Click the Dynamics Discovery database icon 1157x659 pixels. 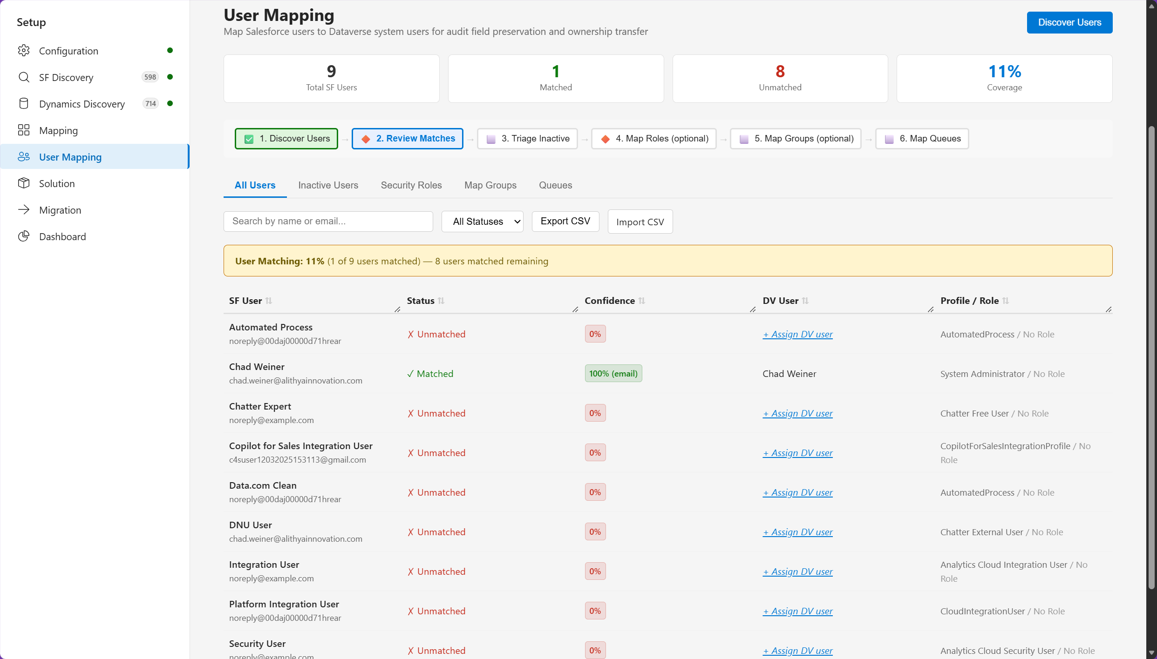[24, 104]
